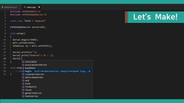Click 'setup()' function name on line 8

[21, 33]
